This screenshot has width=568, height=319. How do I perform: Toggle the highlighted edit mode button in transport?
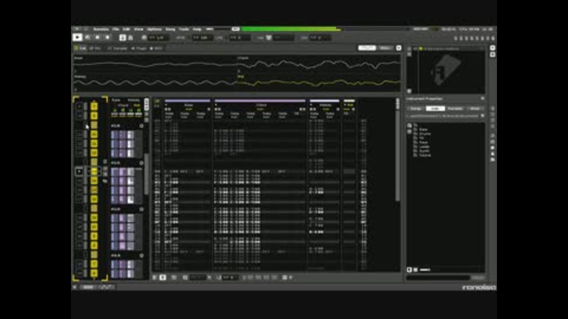point(122,38)
